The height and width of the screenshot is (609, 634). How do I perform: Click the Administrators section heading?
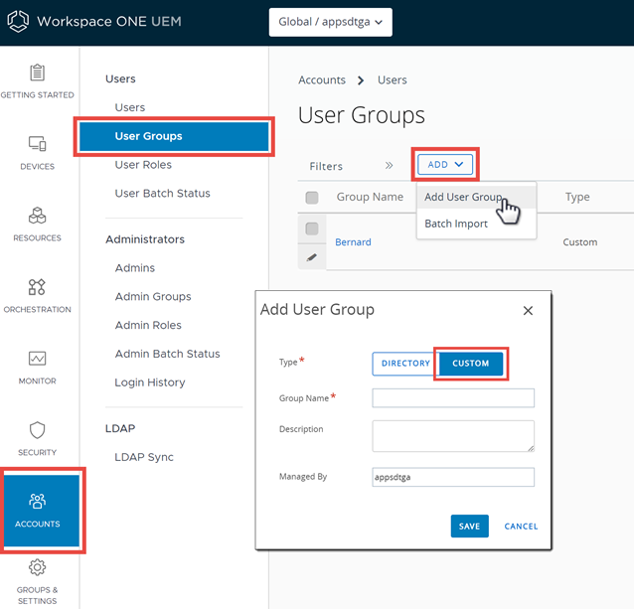click(x=145, y=239)
